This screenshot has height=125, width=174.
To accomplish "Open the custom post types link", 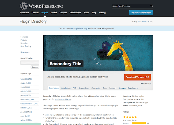I will coord(63,99).
